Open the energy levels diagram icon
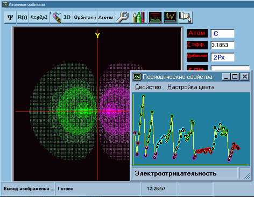Image resolution: width=254 pixels, height=197 pixels. click(x=156, y=17)
